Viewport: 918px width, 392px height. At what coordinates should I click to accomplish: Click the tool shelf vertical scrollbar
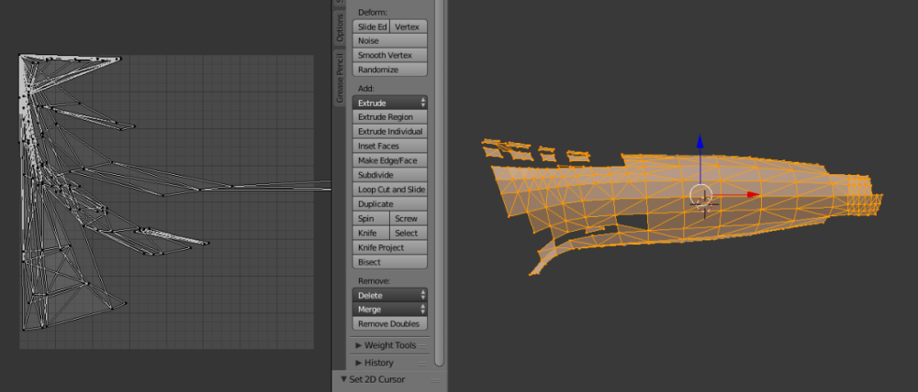pos(439,181)
